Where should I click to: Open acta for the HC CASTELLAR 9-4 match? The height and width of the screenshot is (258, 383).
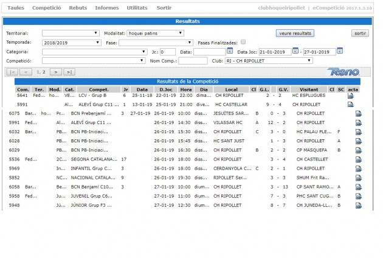[351, 105]
